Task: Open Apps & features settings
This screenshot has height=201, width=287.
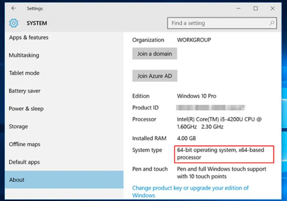Action: (x=29, y=38)
